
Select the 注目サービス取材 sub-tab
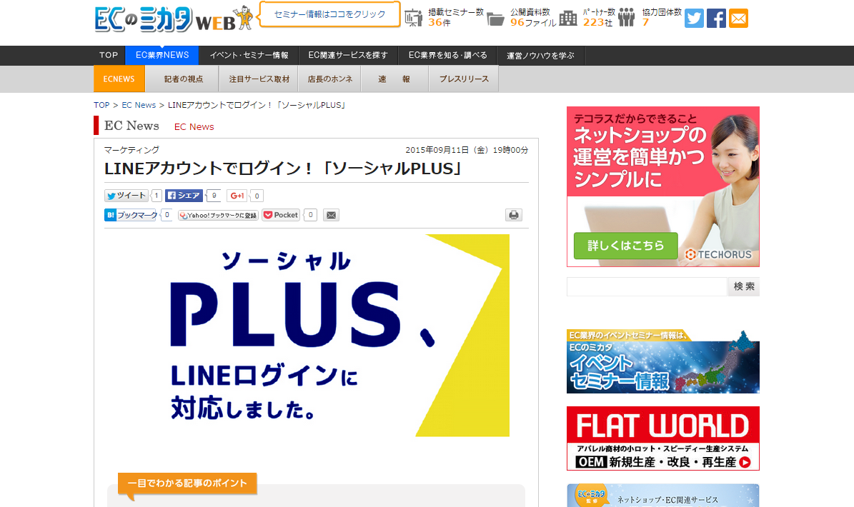click(259, 79)
